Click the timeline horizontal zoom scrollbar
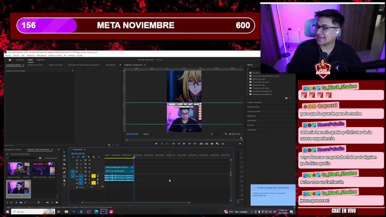 tap(136, 203)
